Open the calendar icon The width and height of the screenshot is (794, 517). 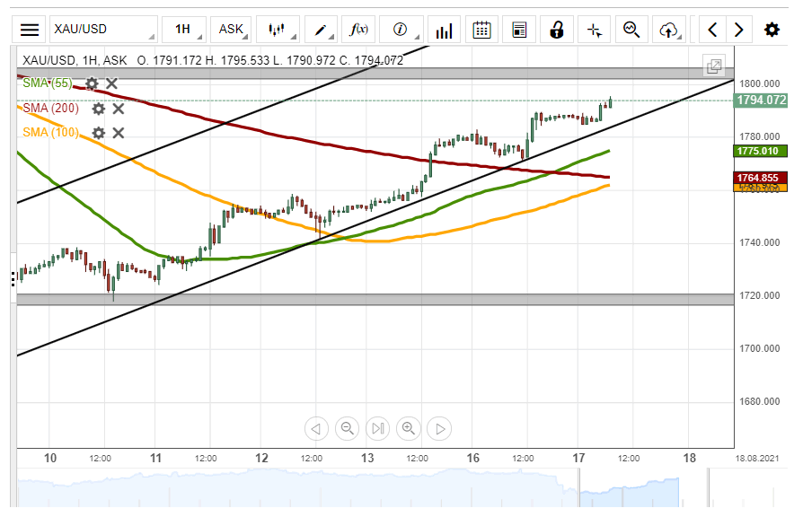[x=481, y=30]
